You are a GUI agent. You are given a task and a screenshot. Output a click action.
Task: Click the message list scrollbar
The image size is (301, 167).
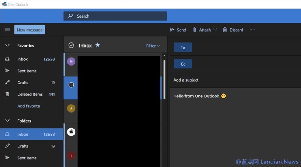click(164, 80)
